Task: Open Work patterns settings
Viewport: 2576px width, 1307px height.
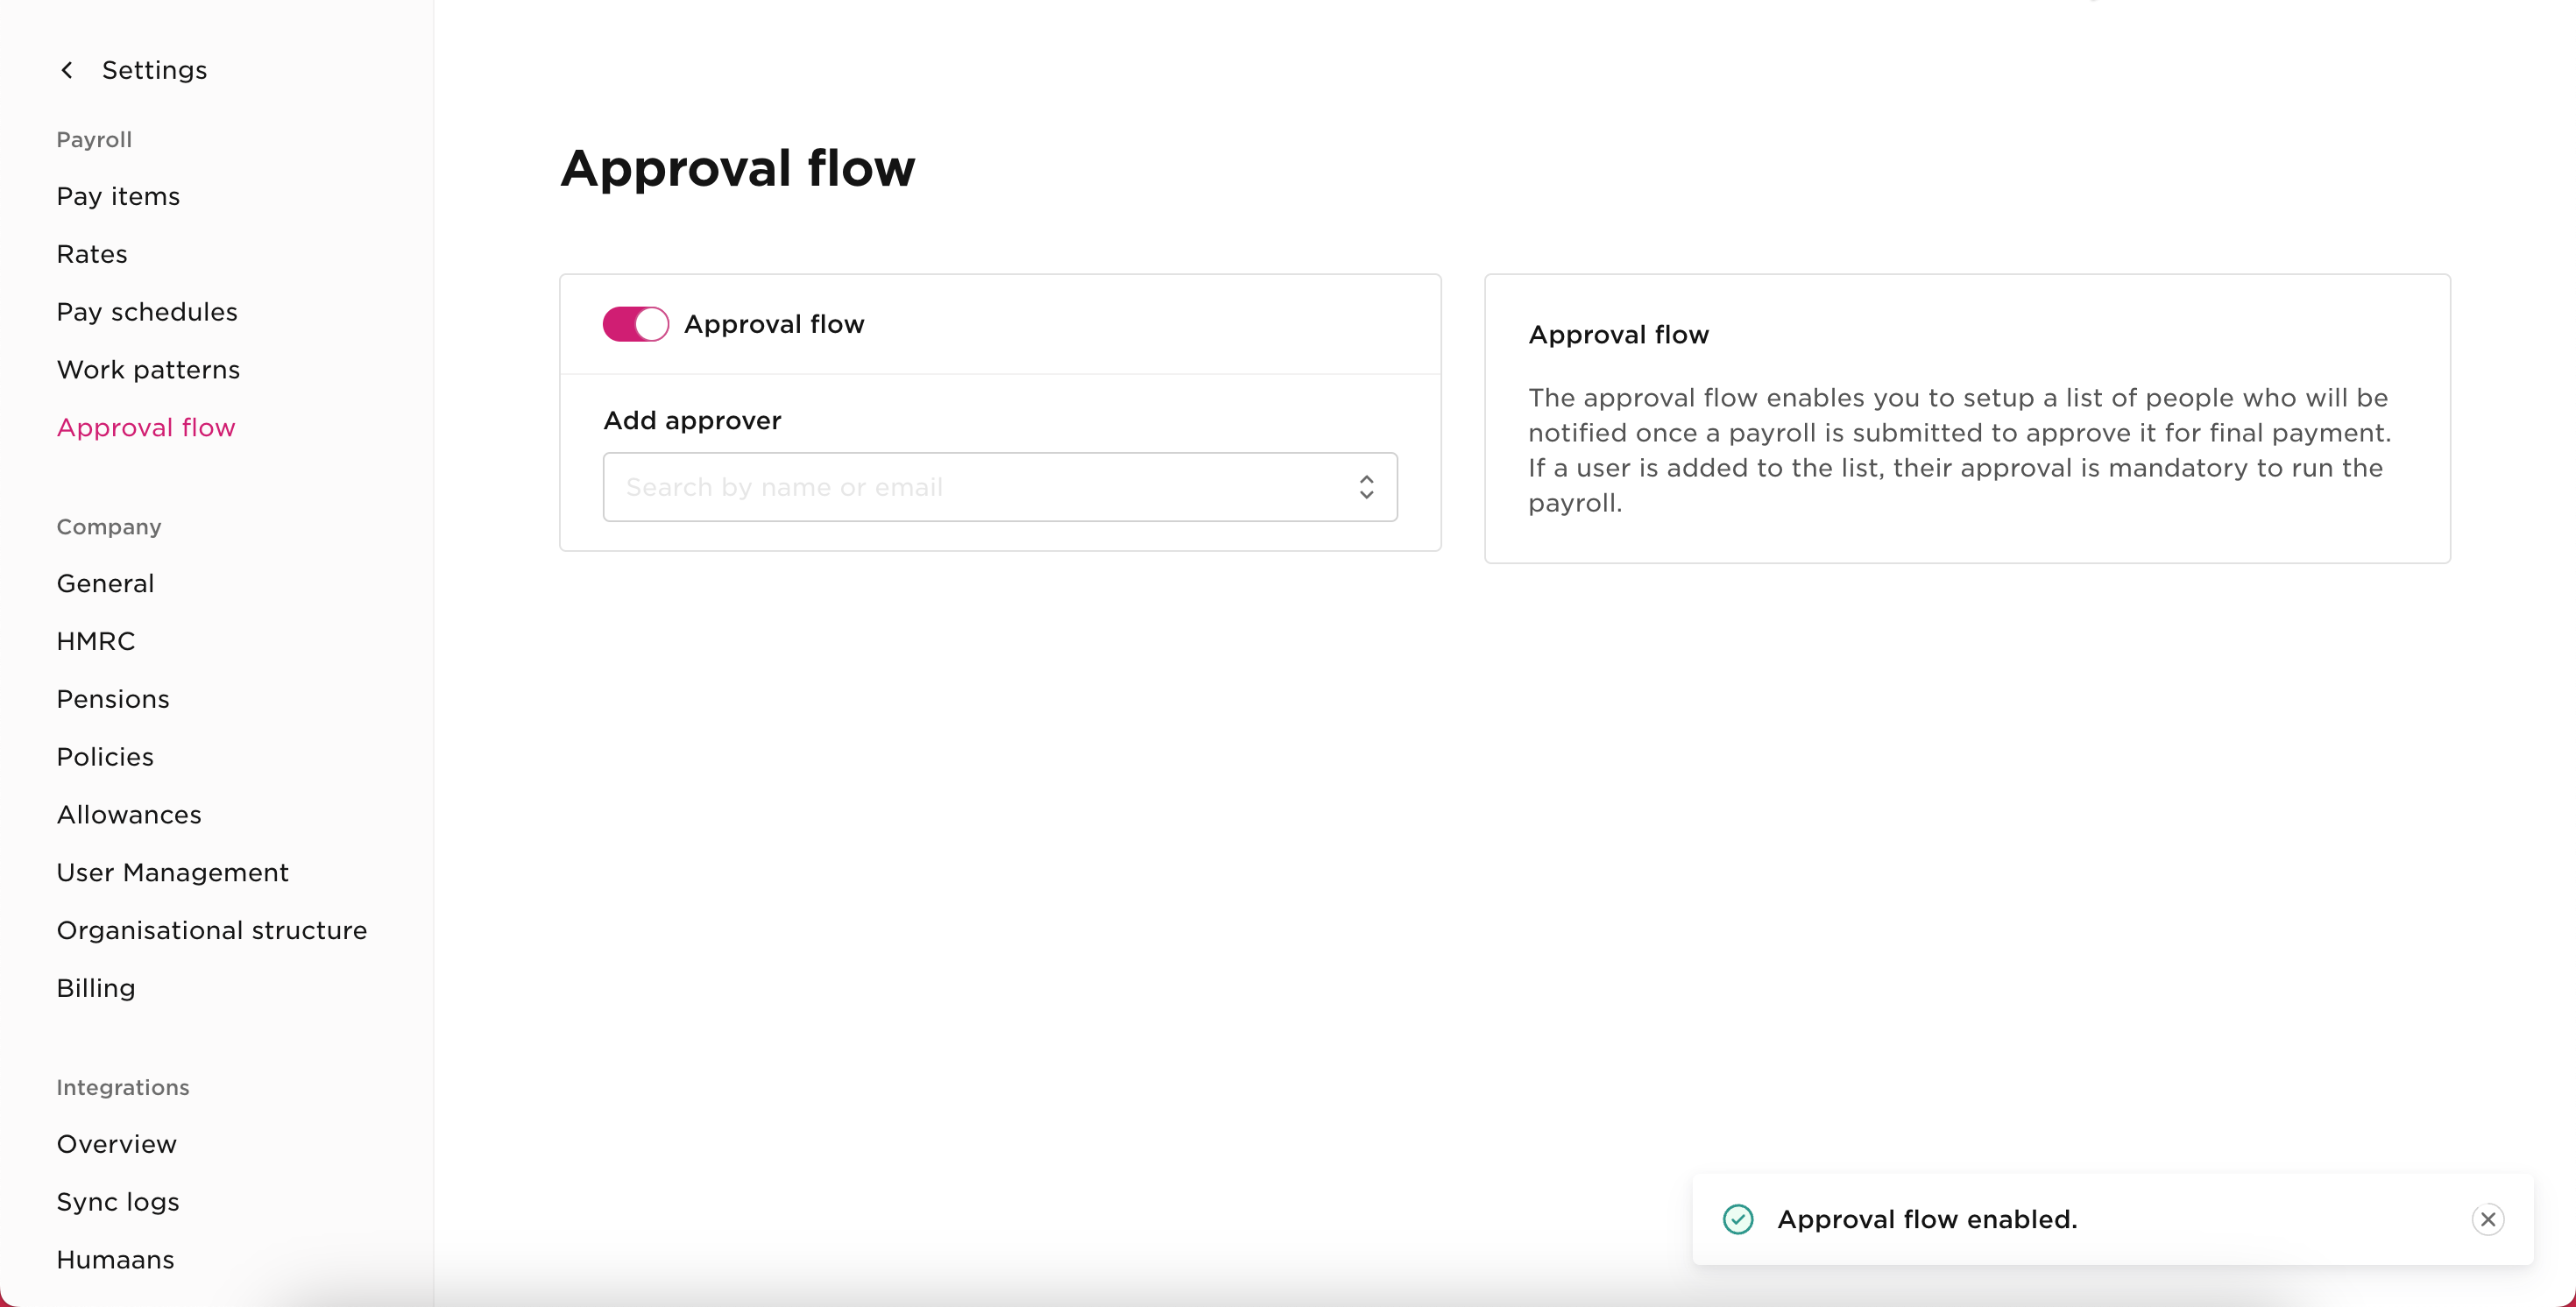Action: 147,368
